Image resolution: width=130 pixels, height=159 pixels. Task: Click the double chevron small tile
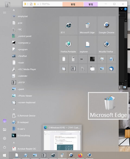click(83, 59)
